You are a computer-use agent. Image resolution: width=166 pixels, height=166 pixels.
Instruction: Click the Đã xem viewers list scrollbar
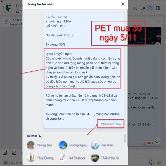[125, 138]
